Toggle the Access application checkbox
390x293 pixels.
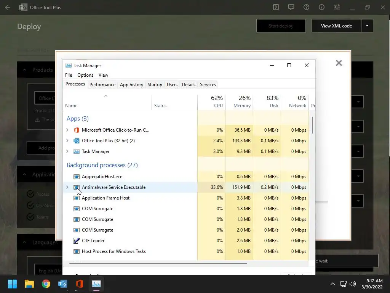[30, 194]
